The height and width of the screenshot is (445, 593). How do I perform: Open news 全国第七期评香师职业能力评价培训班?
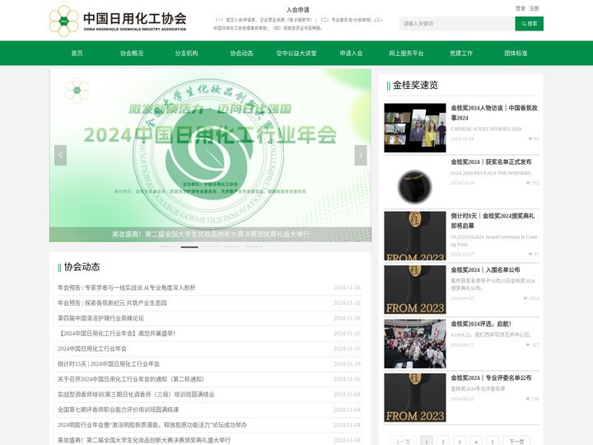click(118, 410)
